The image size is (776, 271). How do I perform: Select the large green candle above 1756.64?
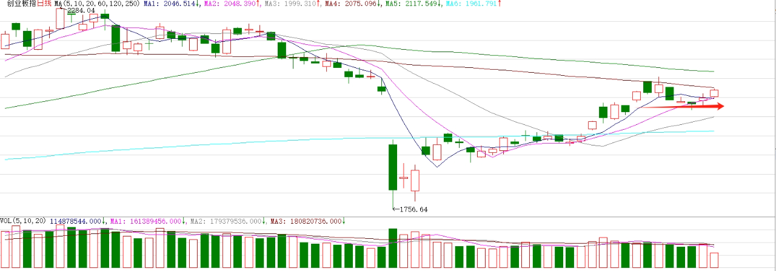[393, 167]
